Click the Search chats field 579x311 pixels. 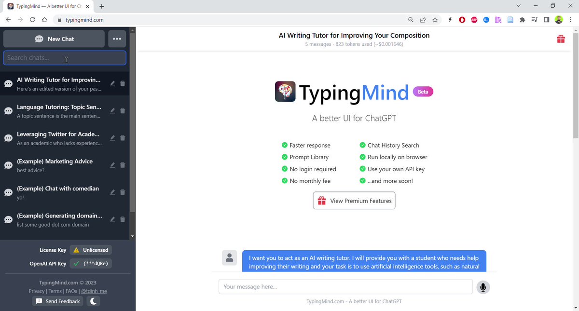(65, 58)
